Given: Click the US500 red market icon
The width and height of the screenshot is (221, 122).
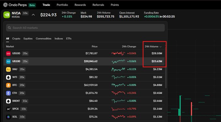Looking at the screenshot, I should tap(8, 54).
